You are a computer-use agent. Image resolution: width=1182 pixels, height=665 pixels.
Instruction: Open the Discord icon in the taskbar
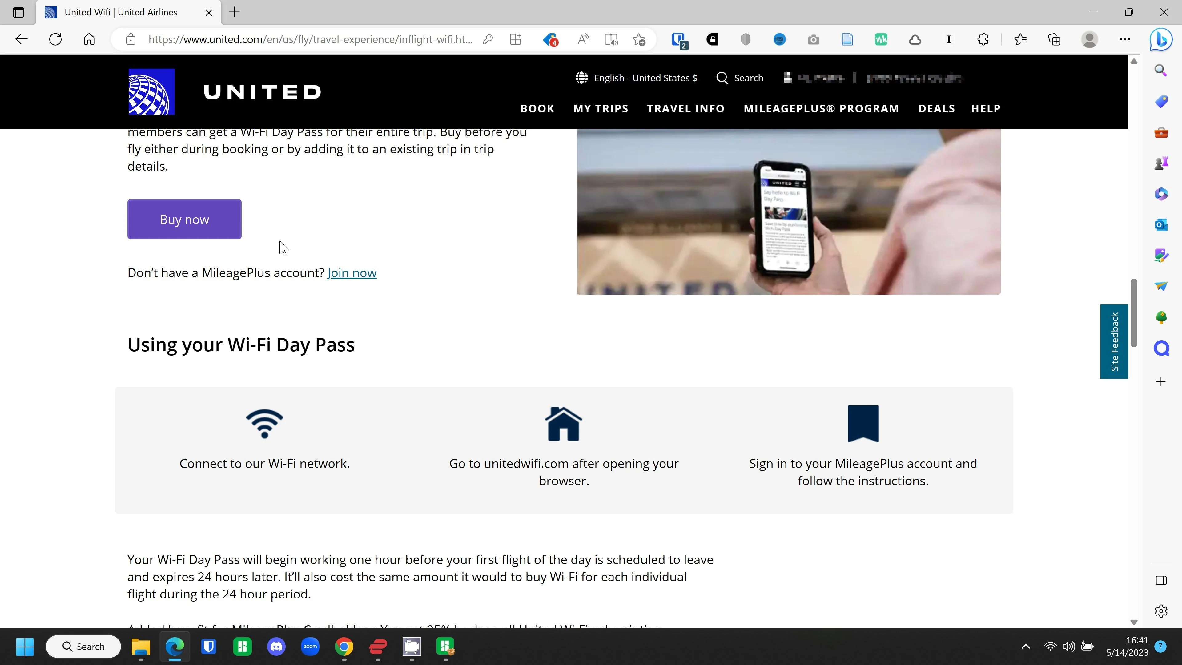pos(276,647)
